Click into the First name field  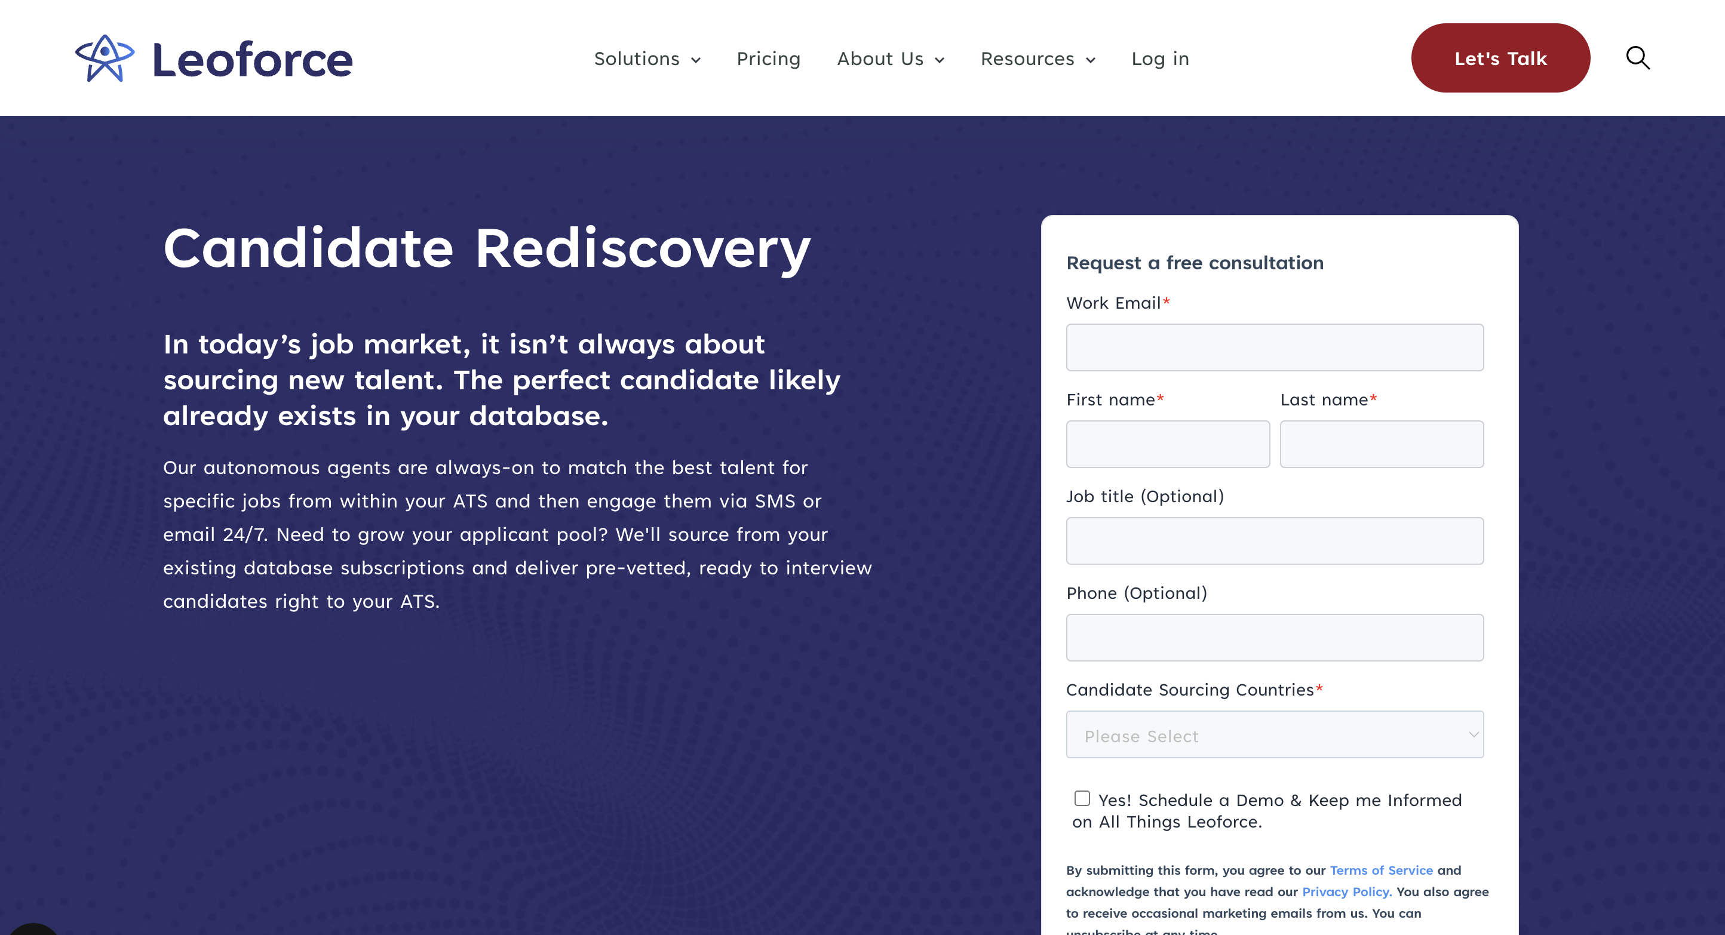click(x=1167, y=444)
